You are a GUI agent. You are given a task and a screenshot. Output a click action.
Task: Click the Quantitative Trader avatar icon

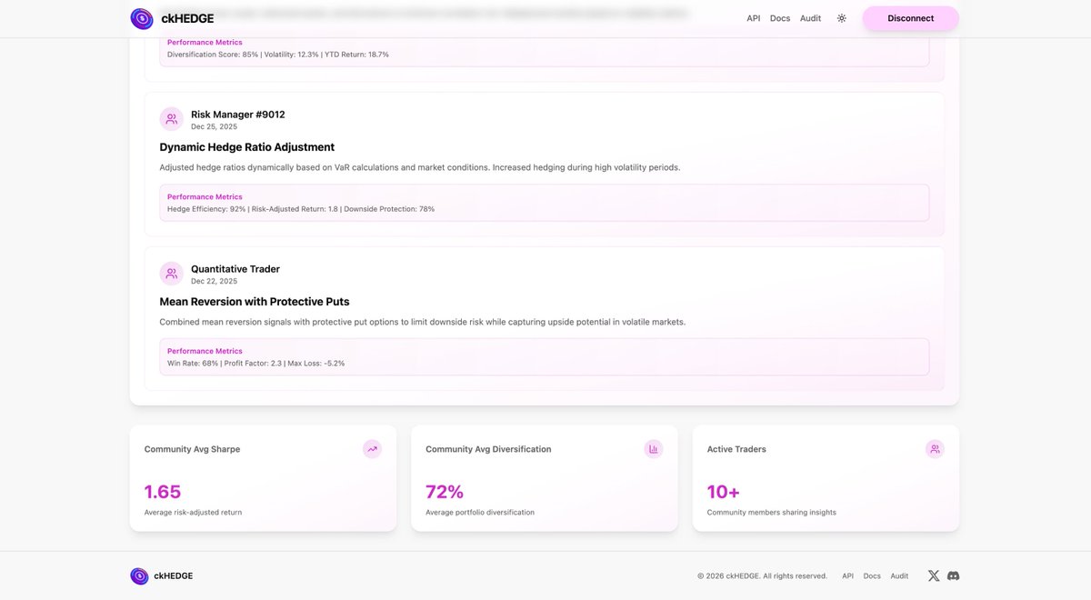coord(172,274)
